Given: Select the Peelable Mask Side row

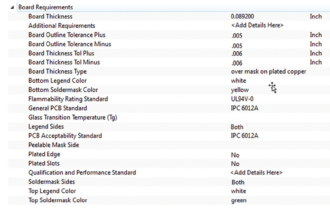Looking at the screenshot, I should pyautogui.click(x=169, y=145).
